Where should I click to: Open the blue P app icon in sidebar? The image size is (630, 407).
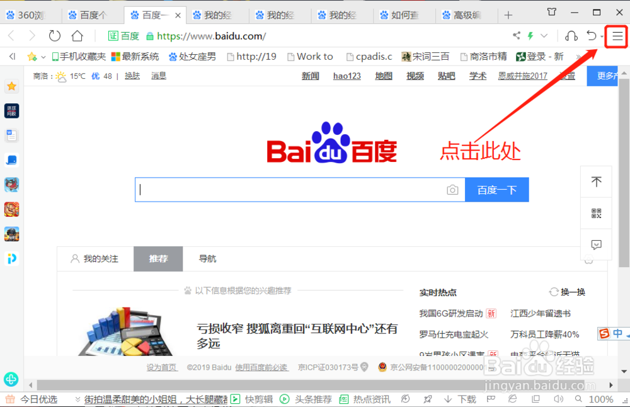pos(11,258)
